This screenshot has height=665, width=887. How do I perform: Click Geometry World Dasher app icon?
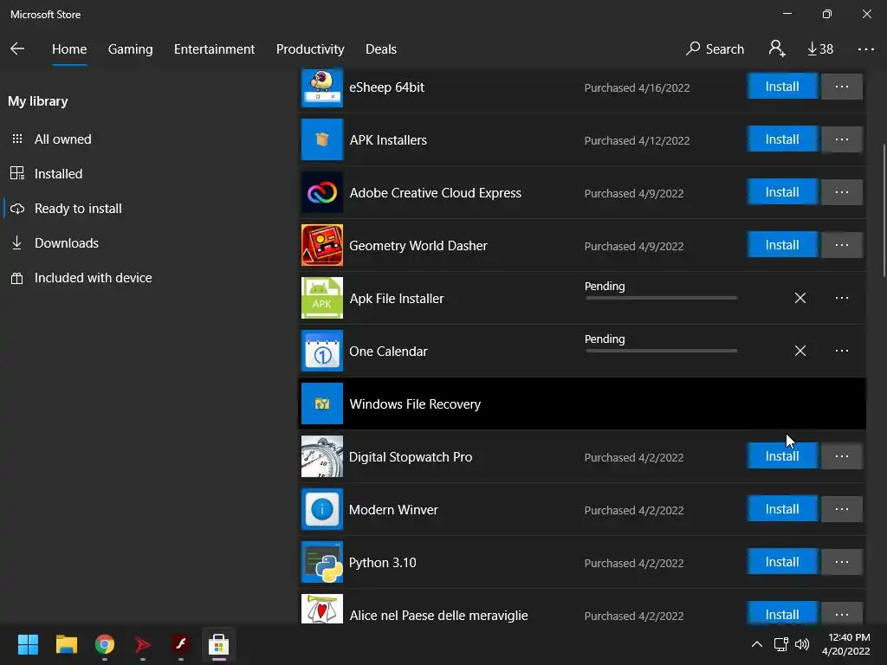pos(322,245)
